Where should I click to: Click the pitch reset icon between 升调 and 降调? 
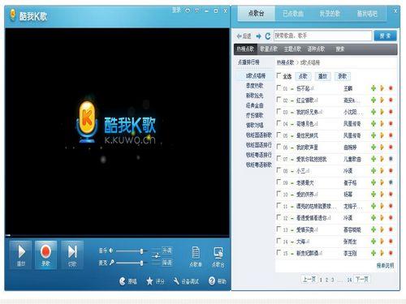(x=156, y=255)
